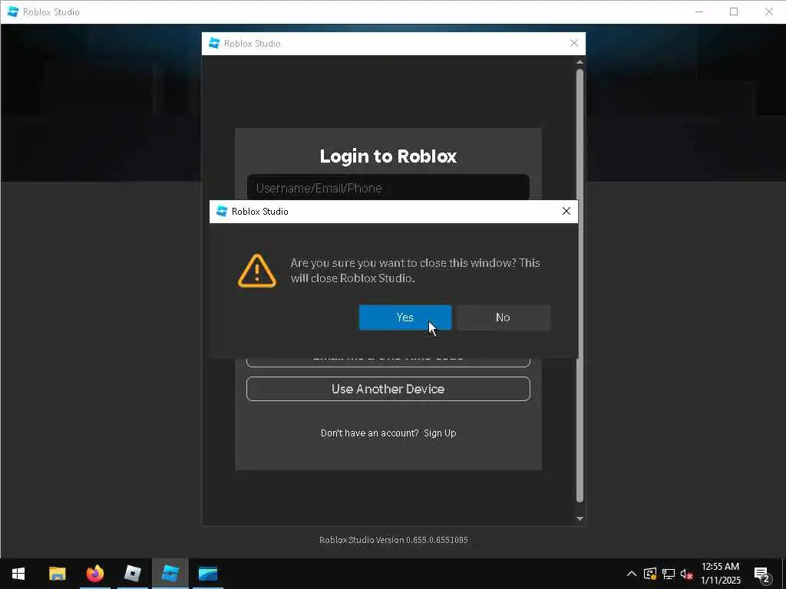Close the confirmation dialog with X
Screen dimensions: 786x589
pyautogui.click(x=566, y=212)
